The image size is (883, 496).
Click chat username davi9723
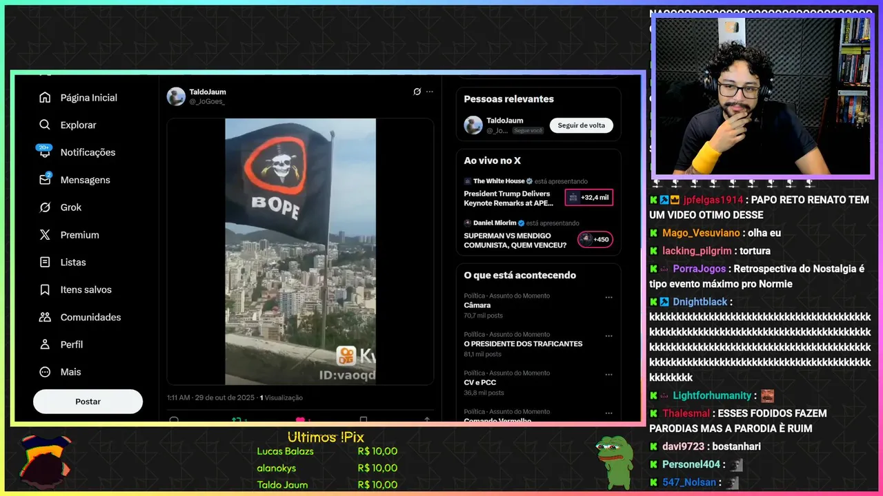(684, 446)
